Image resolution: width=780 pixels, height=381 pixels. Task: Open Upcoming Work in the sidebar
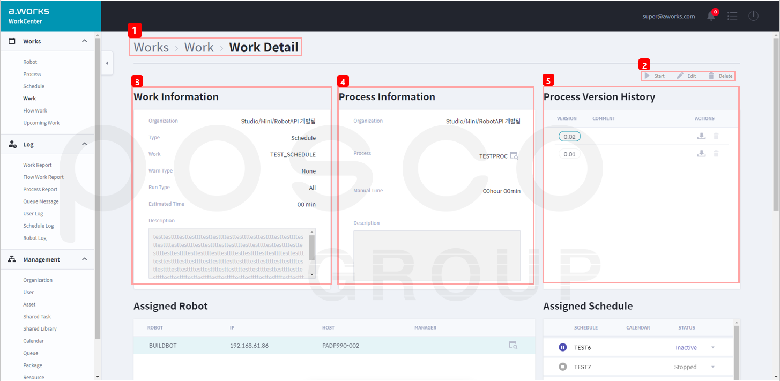(41, 123)
